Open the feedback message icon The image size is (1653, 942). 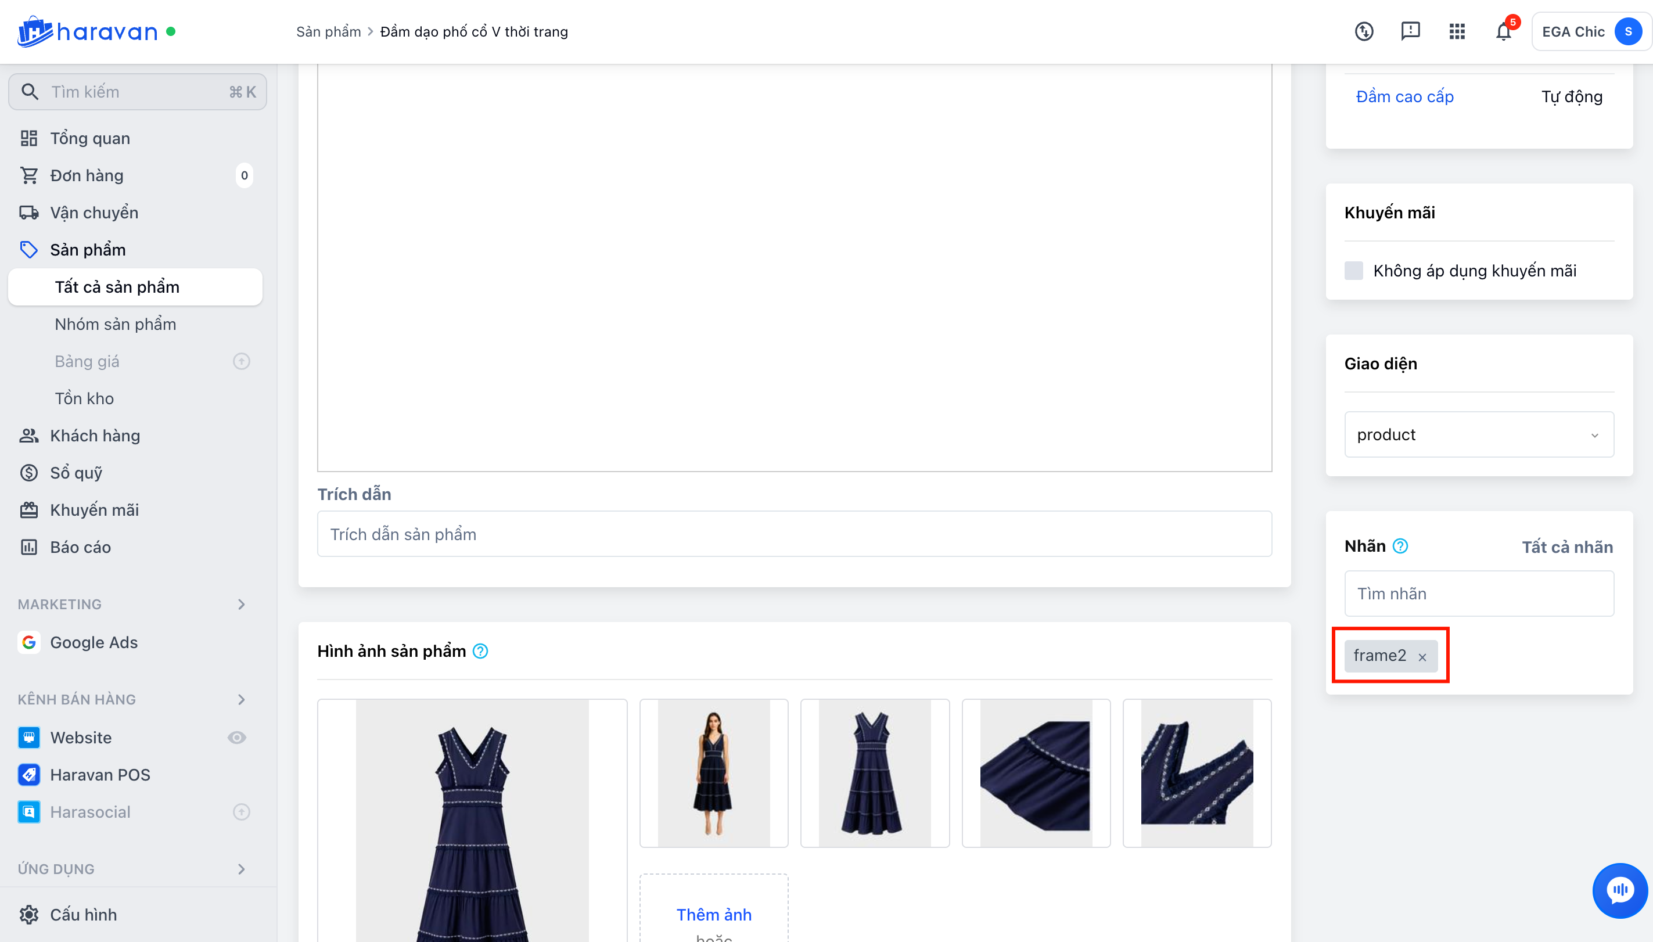click(1410, 31)
